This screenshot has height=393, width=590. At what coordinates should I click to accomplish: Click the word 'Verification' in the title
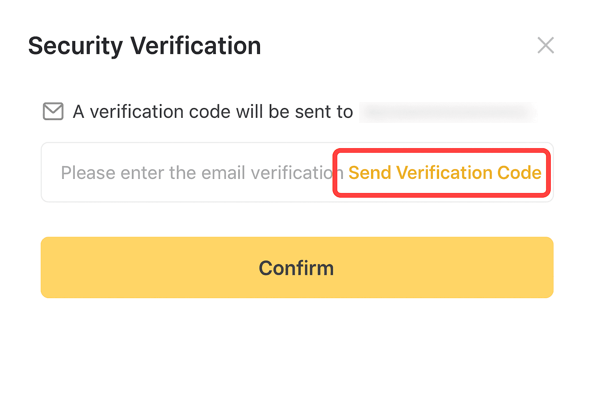(196, 46)
